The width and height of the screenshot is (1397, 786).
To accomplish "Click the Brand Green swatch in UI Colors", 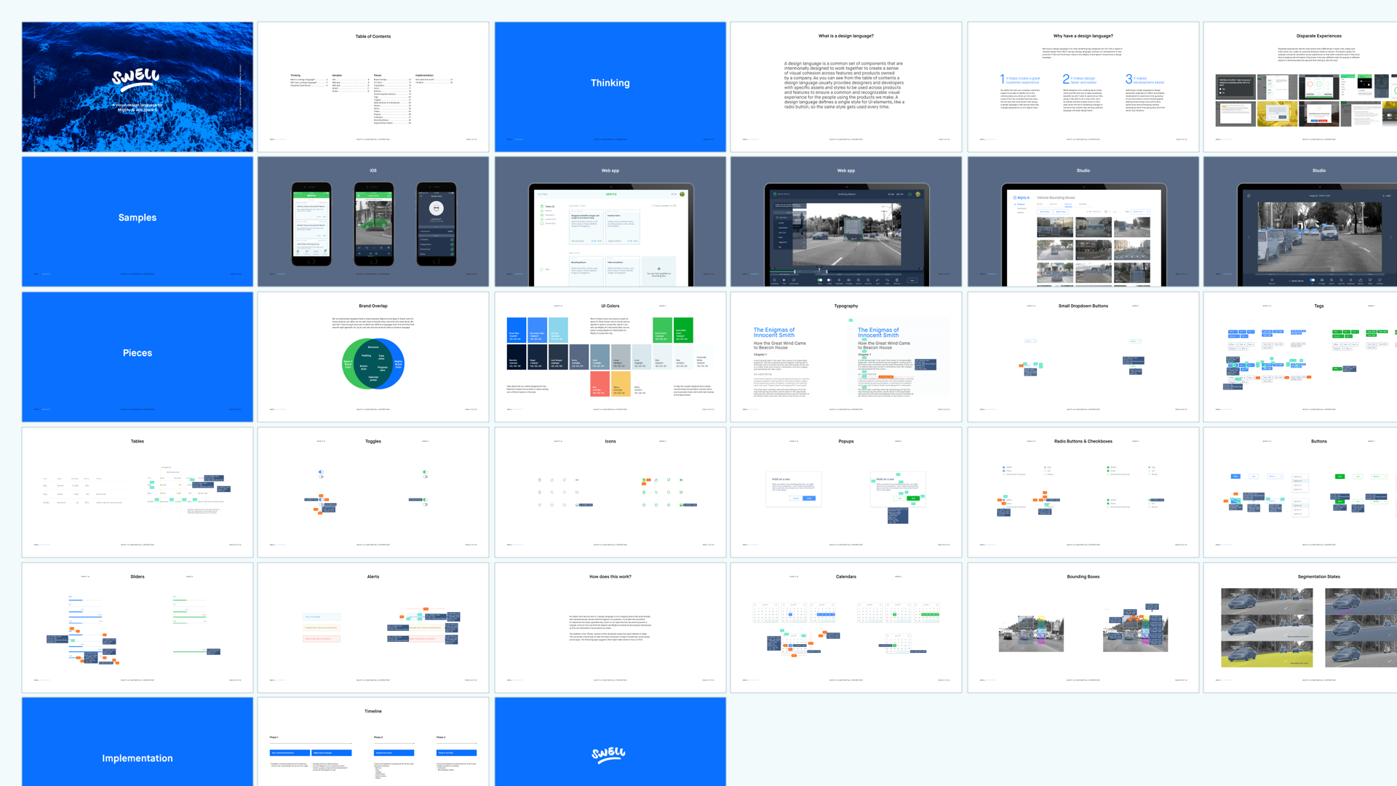I will (662, 330).
